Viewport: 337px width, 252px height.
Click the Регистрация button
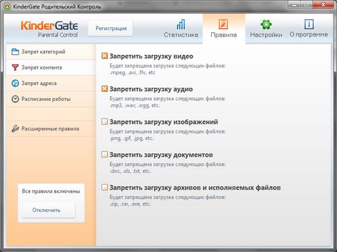coord(111,29)
